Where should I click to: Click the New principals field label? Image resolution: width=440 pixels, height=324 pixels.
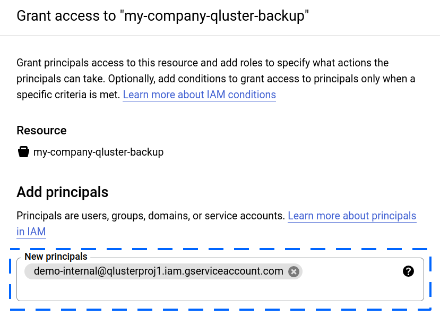pos(56,257)
